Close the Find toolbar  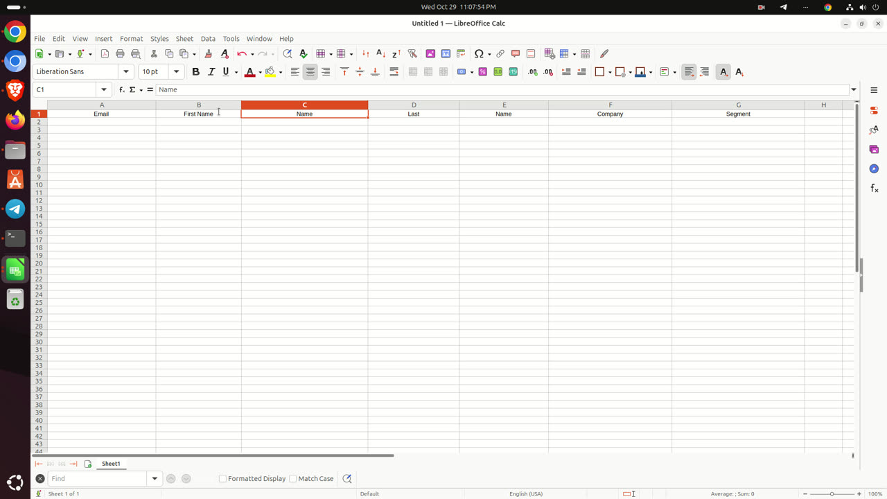pyautogui.click(x=40, y=478)
